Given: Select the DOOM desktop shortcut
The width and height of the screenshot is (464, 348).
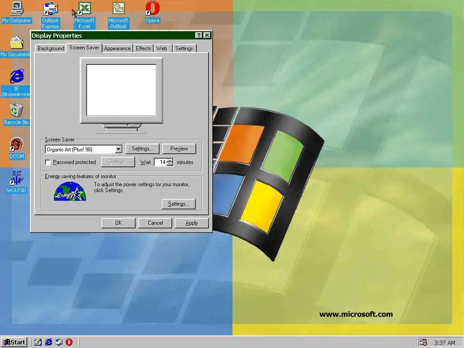Looking at the screenshot, I should 17,149.
